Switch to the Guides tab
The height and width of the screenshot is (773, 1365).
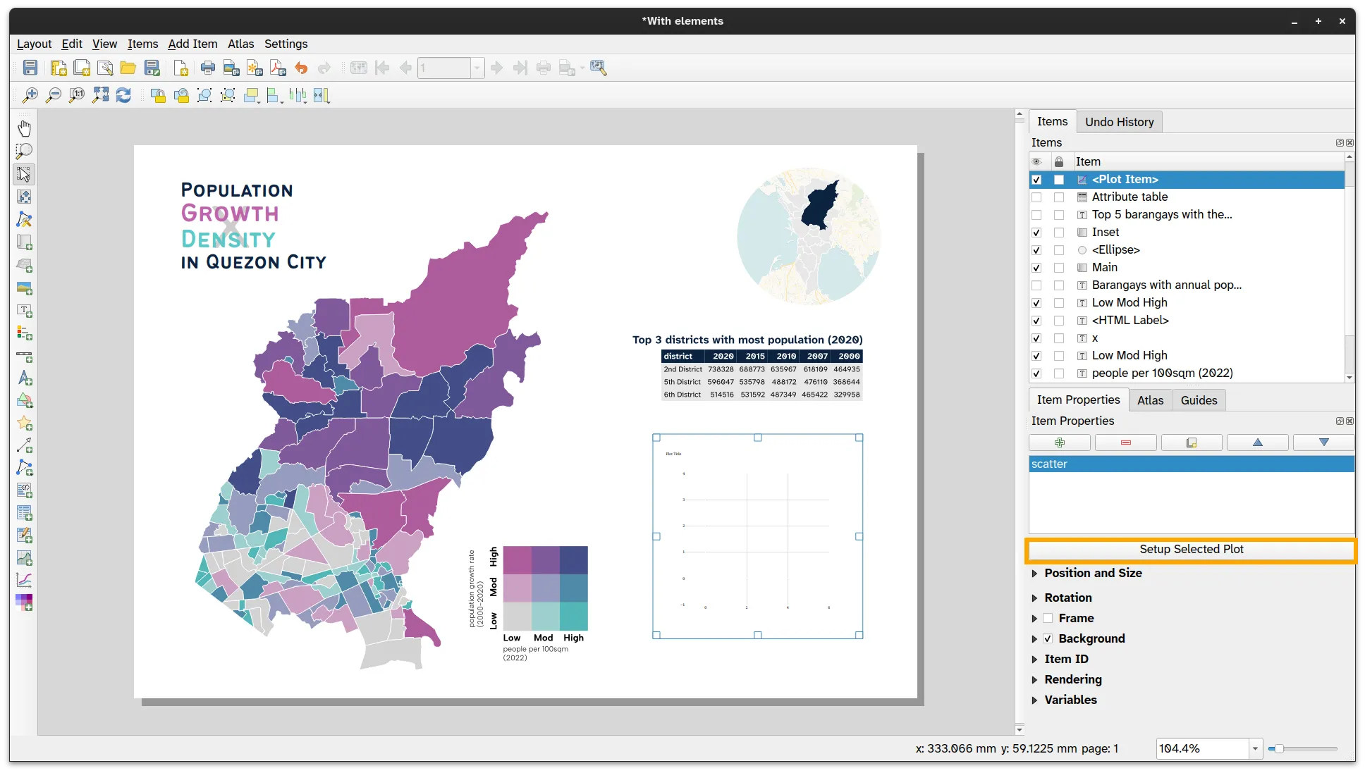(1199, 400)
